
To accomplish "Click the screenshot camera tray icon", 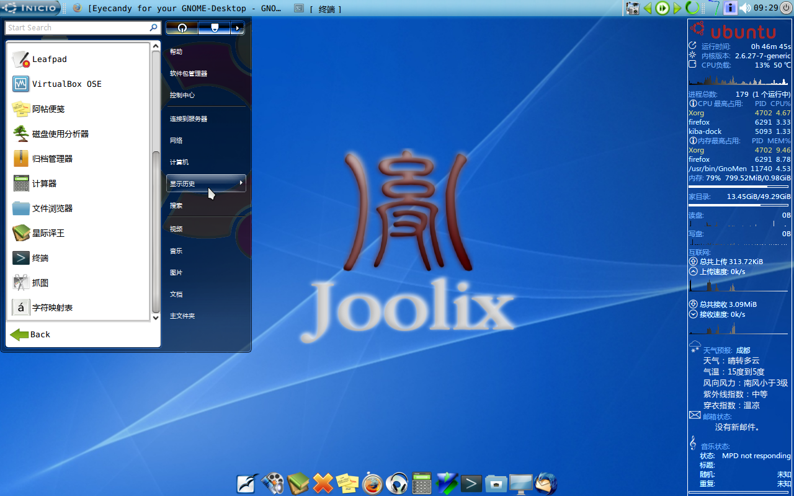I will (x=633, y=8).
